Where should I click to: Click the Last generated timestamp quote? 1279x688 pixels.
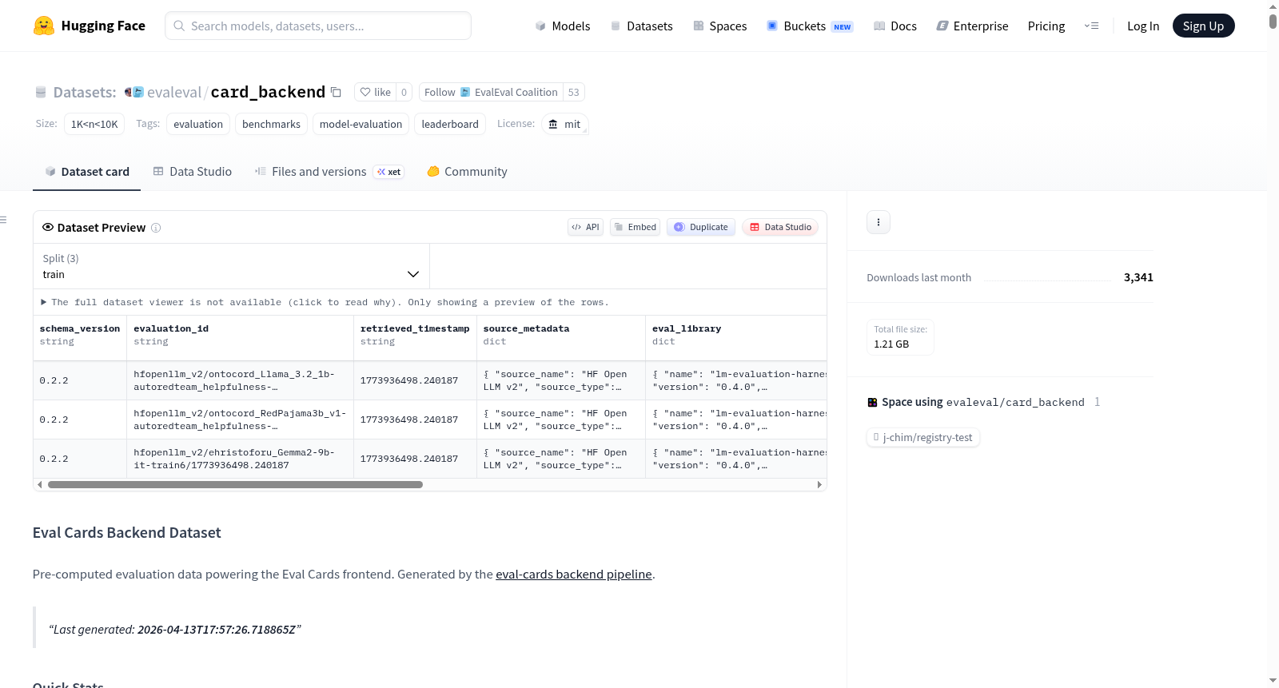click(x=175, y=630)
